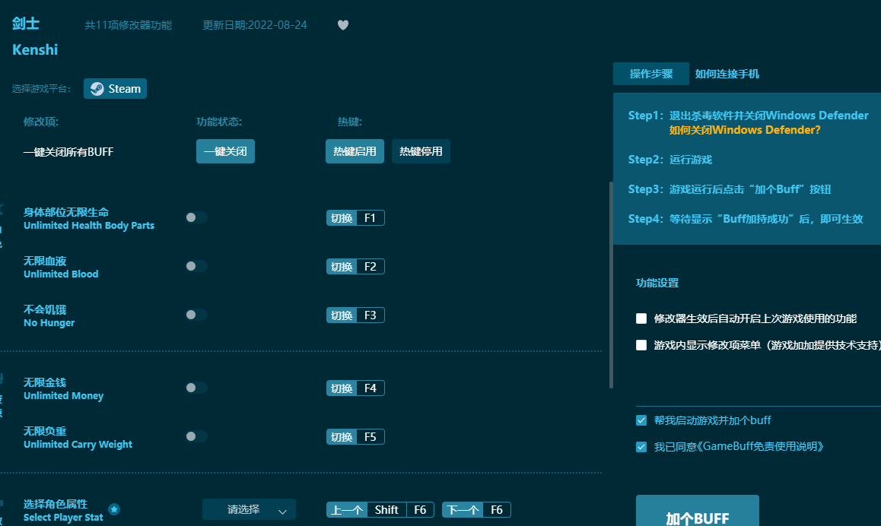This screenshot has width=881, height=526.
Task: Click the 剑士 game title
Action: (x=26, y=24)
